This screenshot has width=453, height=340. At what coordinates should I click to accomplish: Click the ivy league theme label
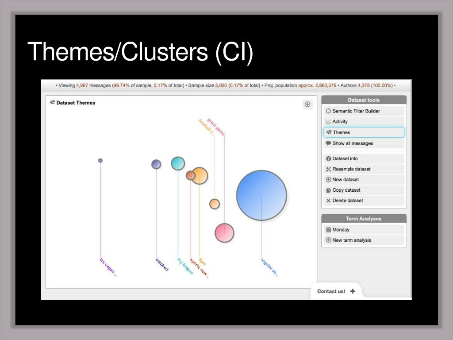point(185,266)
